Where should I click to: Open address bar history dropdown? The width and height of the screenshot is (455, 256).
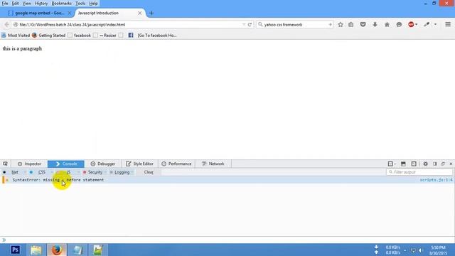(x=244, y=25)
